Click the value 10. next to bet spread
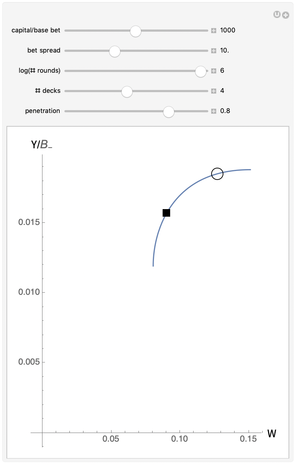The width and height of the screenshot is (295, 465). coord(225,50)
